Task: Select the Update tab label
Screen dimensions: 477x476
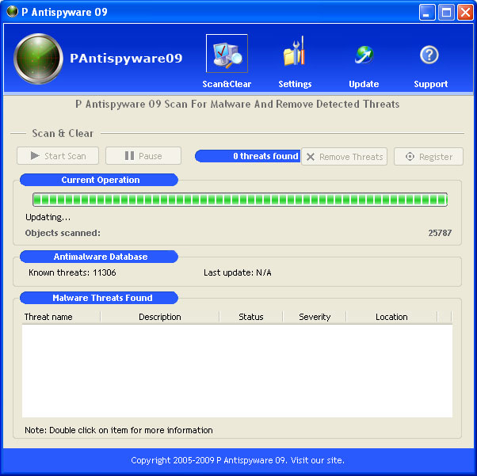Action: 364,84
